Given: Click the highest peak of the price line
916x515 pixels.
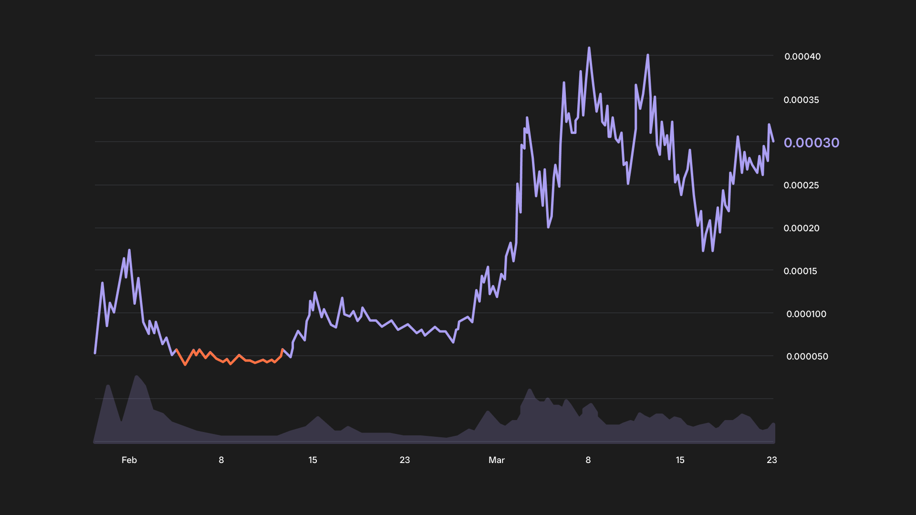Looking at the screenshot, I should (x=589, y=49).
